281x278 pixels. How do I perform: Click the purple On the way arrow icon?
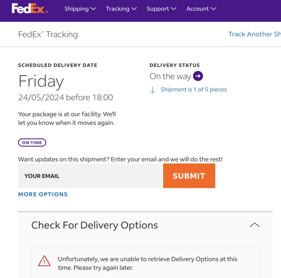[198, 76]
